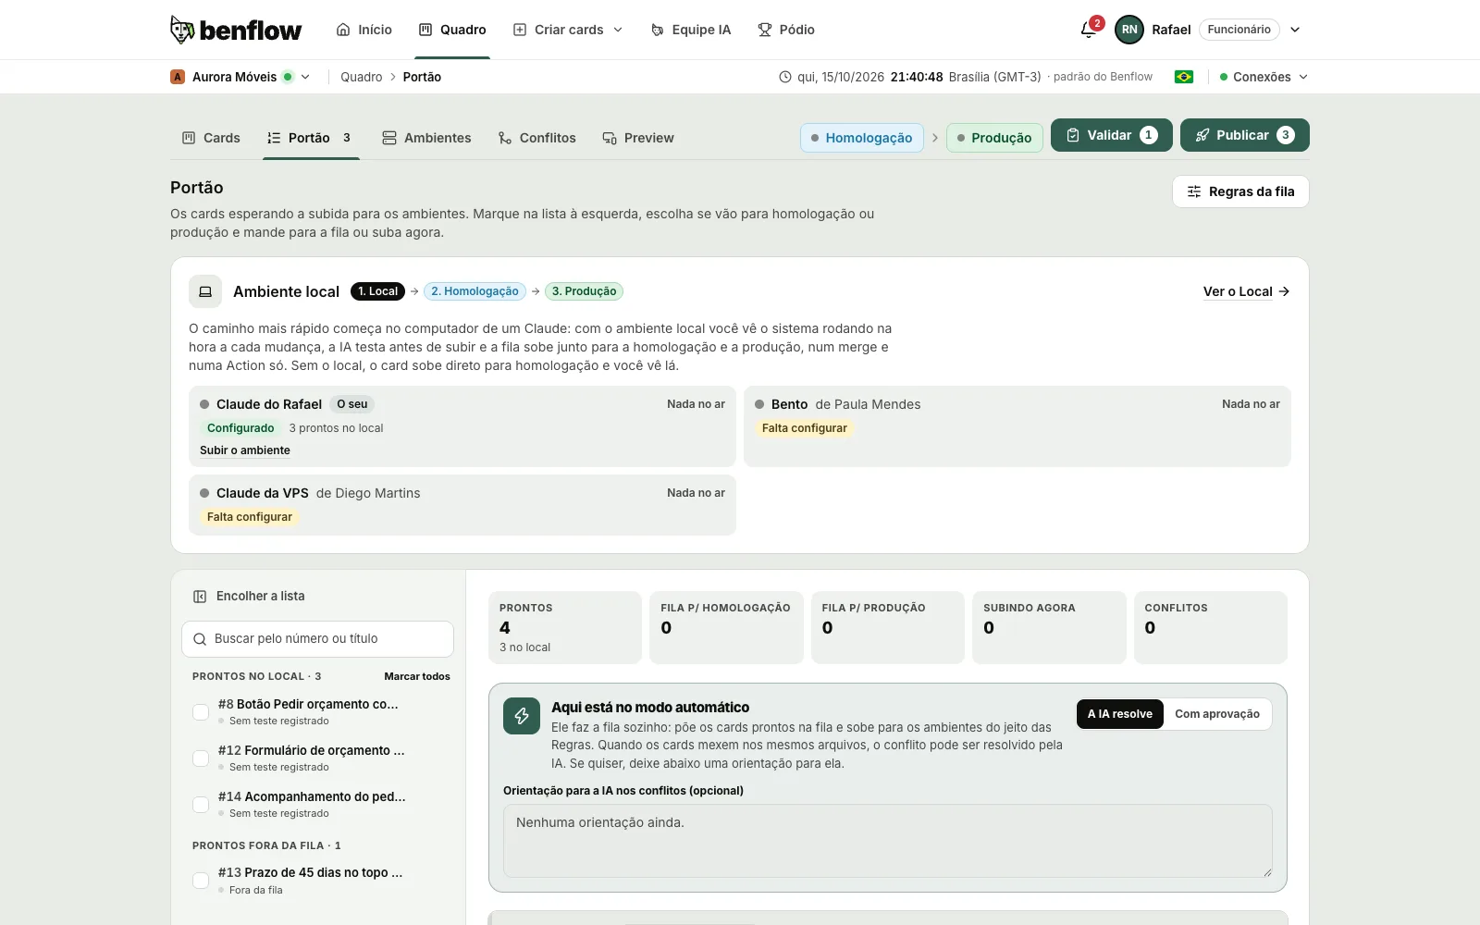The width and height of the screenshot is (1480, 925).
Task: Click the benflow logo
Action: click(236, 30)
